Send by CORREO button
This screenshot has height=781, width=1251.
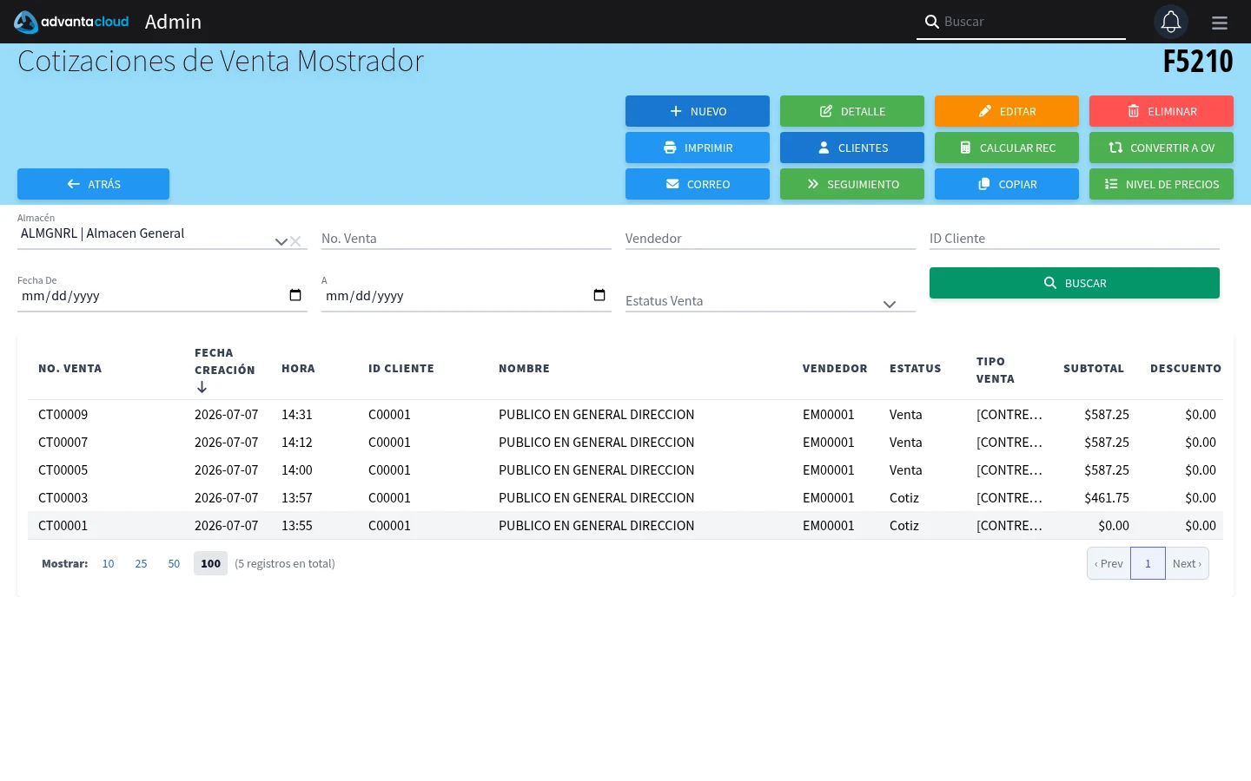pyautogui.click(x=698, y=184)
